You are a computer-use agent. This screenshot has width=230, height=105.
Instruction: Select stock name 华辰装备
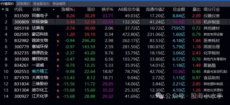(x=40, y=22)
